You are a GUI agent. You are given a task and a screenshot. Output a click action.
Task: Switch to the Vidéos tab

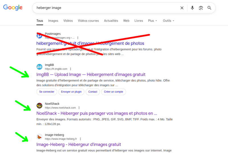[68, 21]
